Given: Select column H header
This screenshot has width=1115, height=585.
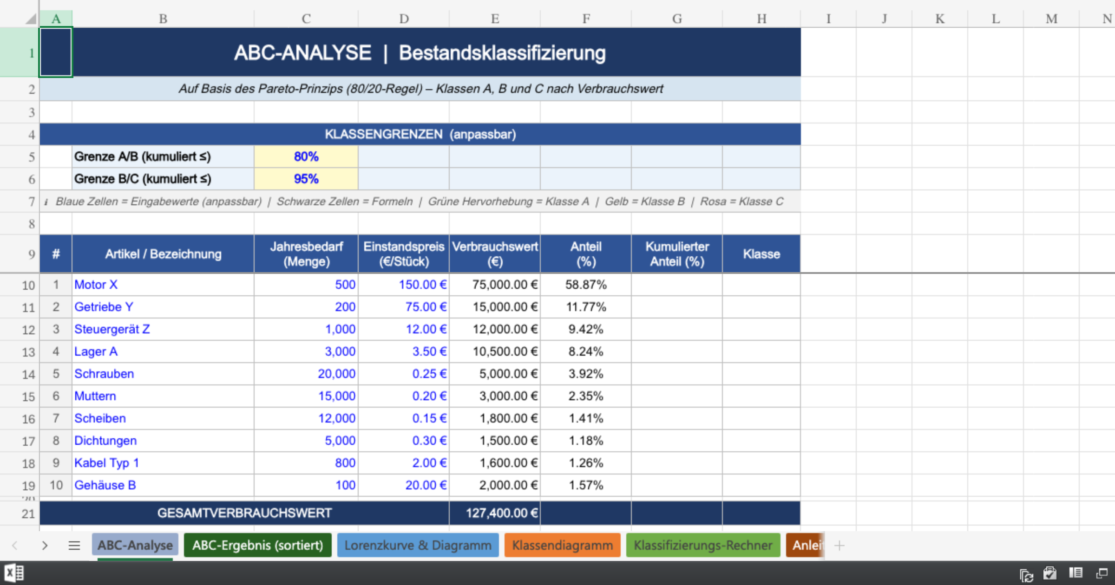Looking at the screenshot, I should tap(761, 19).
